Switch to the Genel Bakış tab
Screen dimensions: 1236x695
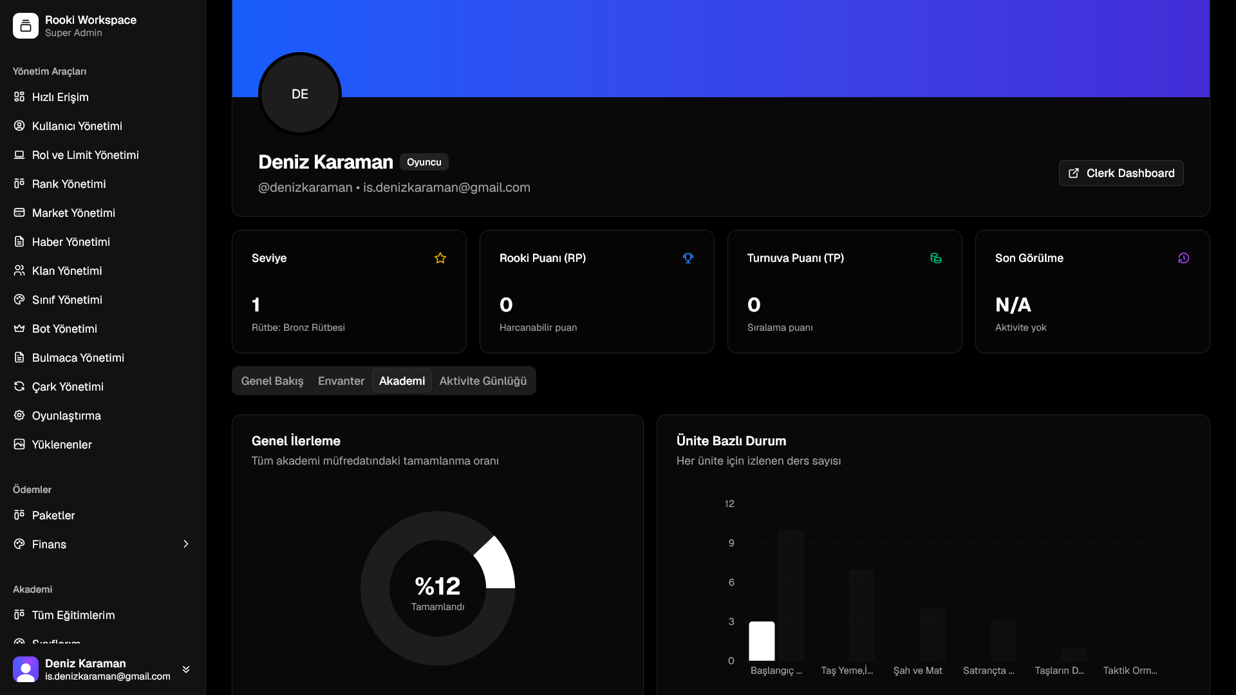click(x=272, y=381)
